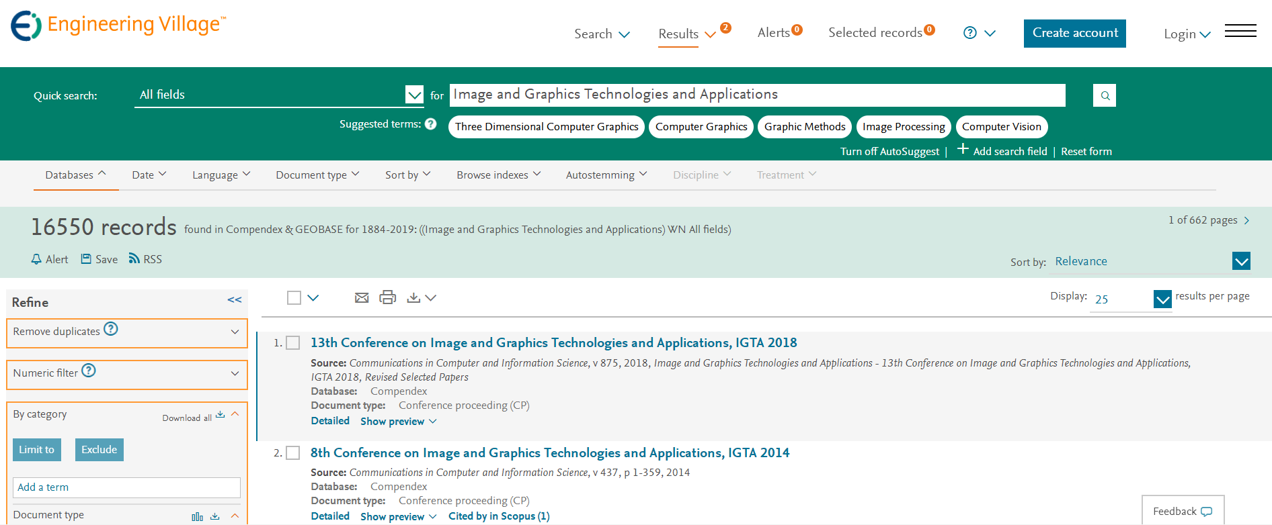Select suggested term Computer Graphics

[x=701, y=127]
